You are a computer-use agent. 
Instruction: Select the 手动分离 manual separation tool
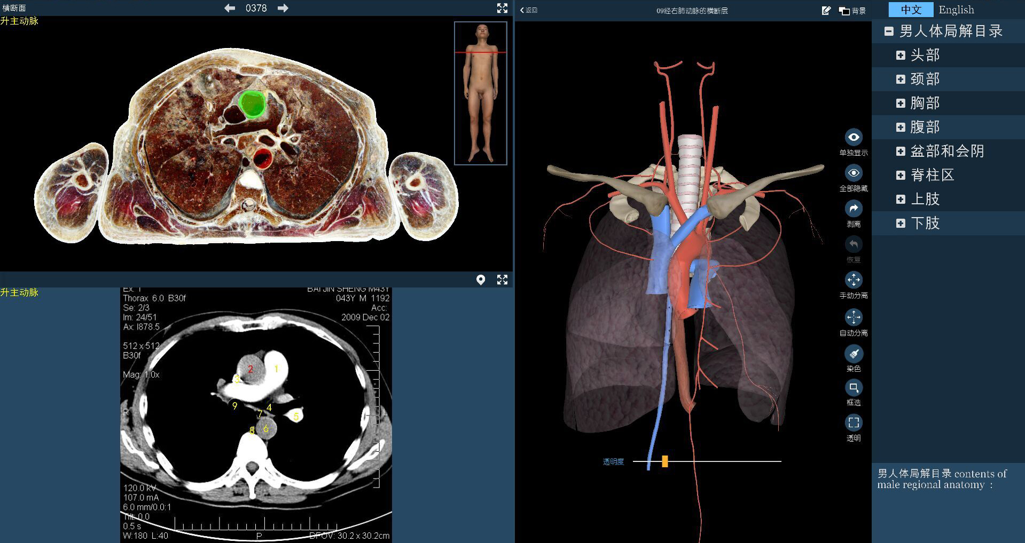pos(854,280)
